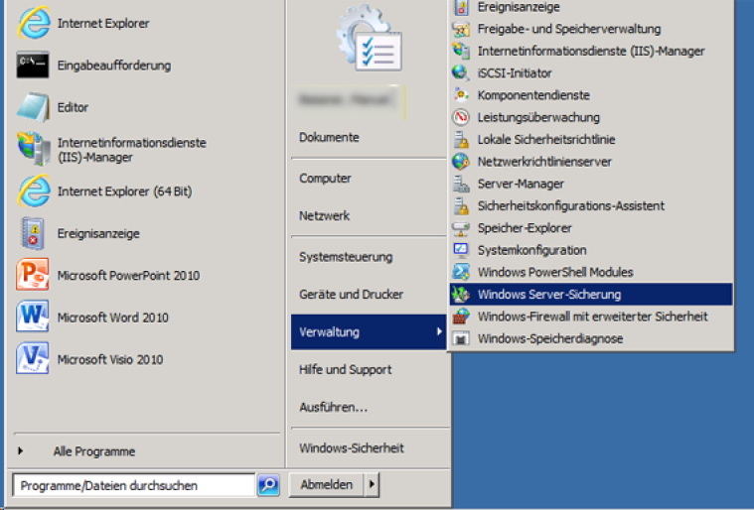Open Hilfe und Support

point(346,370)
